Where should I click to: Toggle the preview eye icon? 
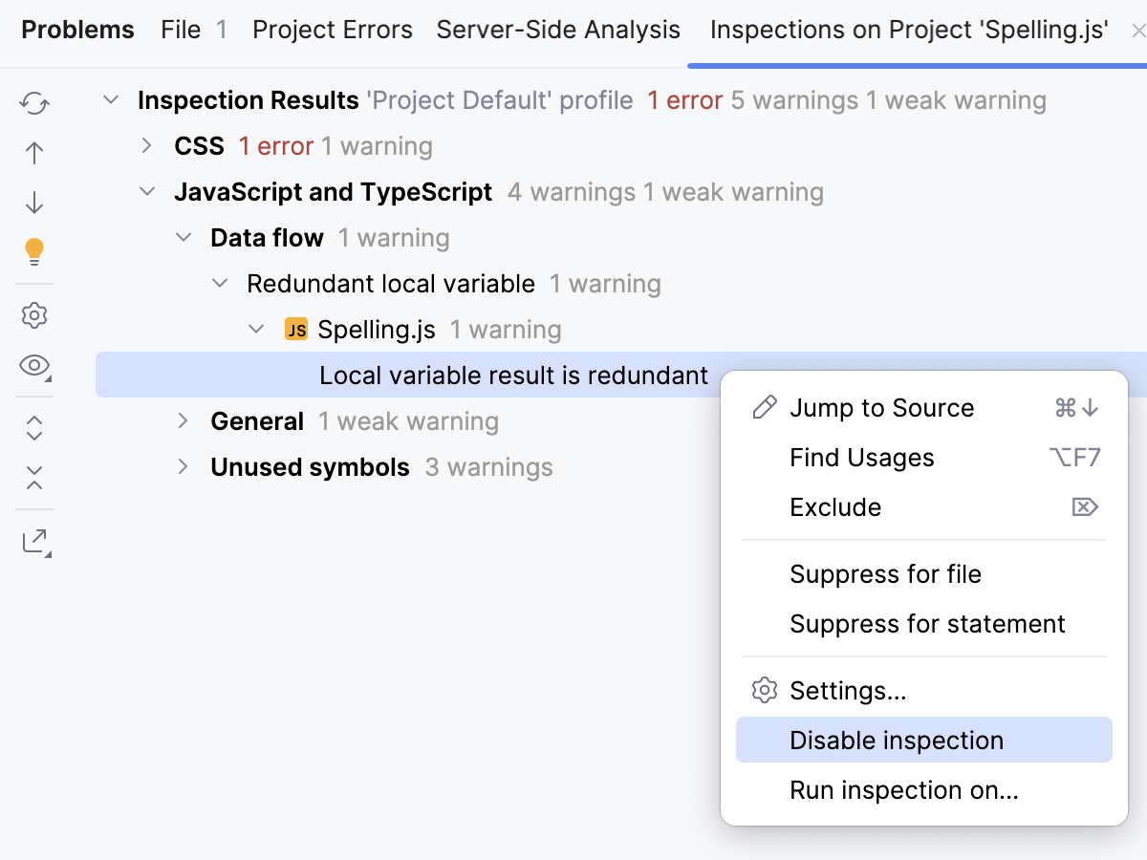[34, 366]
